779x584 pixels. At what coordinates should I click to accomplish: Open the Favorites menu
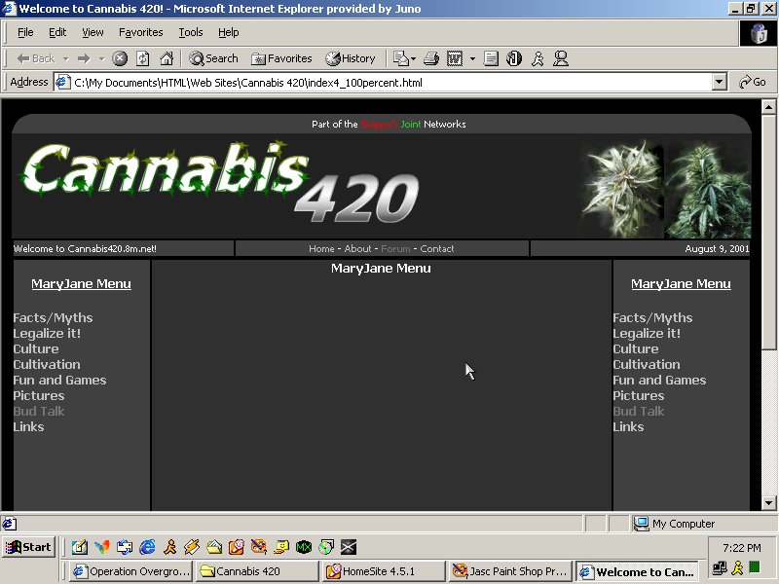(x=140, y=32)
